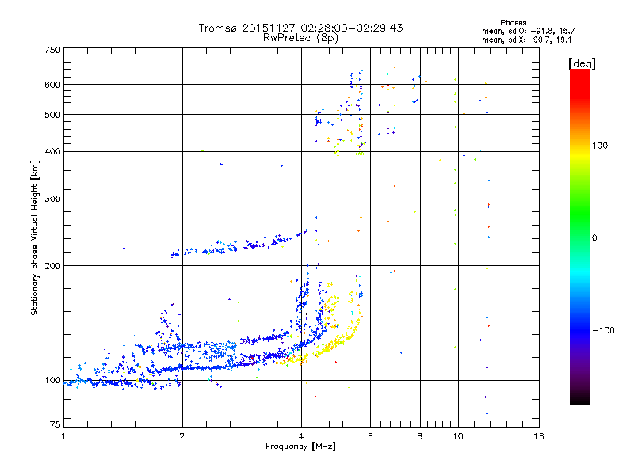Click the '8' x-axis tick label

420,436
